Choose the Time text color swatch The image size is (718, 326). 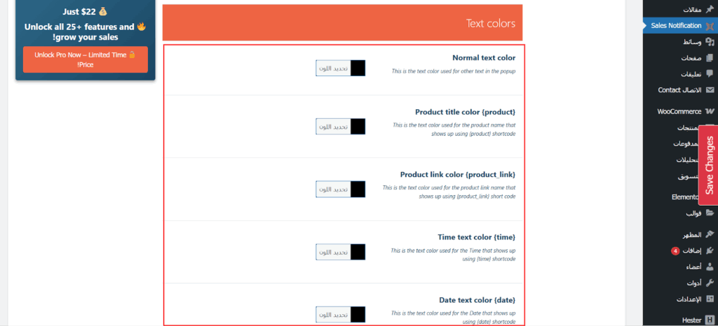(x=358, y=252)
